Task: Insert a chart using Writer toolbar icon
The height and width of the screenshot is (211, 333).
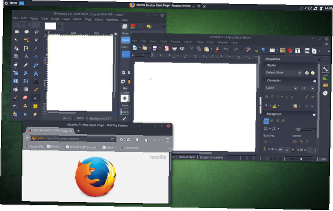Action: 290,50
